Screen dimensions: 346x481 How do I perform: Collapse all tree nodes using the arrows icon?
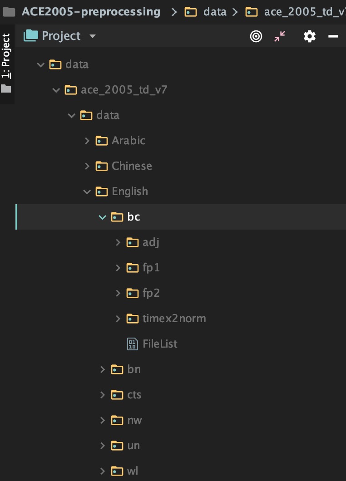pyautogui.click(x=279, y=36)
